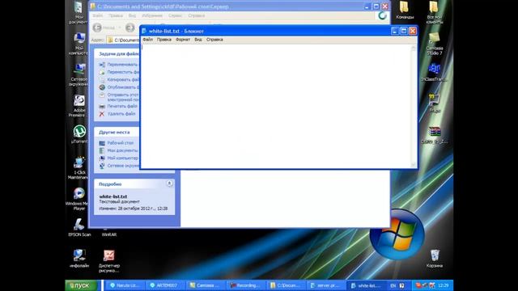This screenshot has width=518, height=291.
Task: Select desktop icon below InClassTrans
Action: click(435, 103)
